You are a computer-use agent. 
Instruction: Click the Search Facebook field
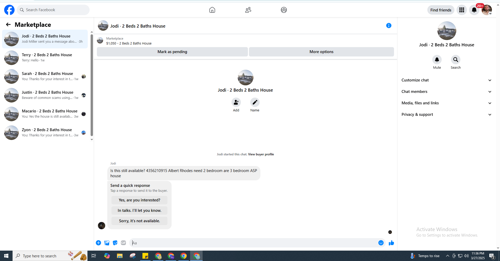point(53,10)
